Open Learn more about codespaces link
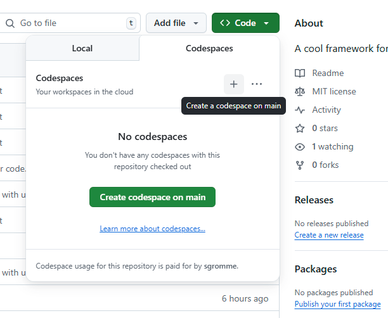This screenshot has height=318, width=388. pos(152,229)
